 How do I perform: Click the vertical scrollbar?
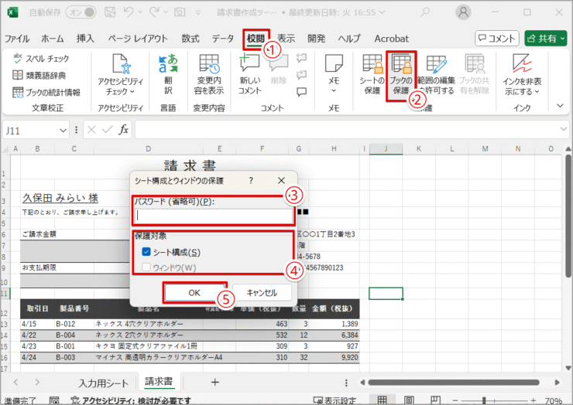click(x=568, y=216)
